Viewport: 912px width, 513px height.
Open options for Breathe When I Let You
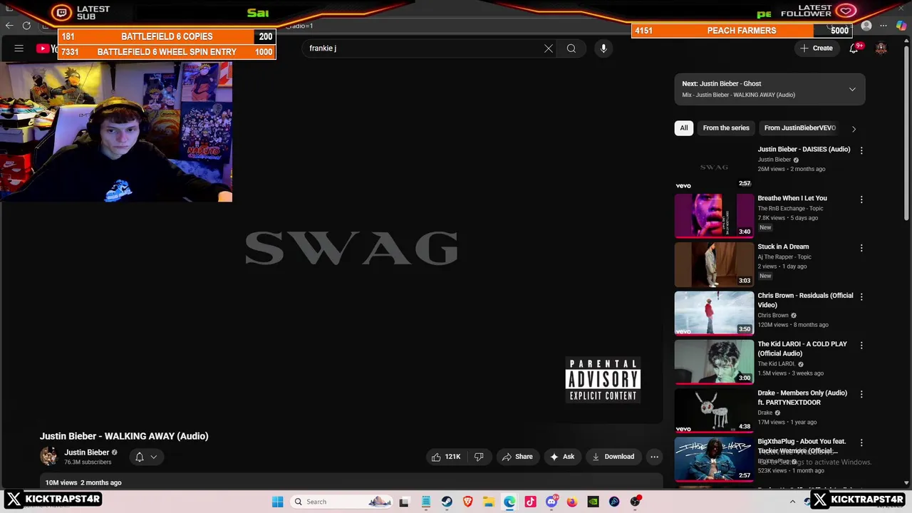[861, 199]
